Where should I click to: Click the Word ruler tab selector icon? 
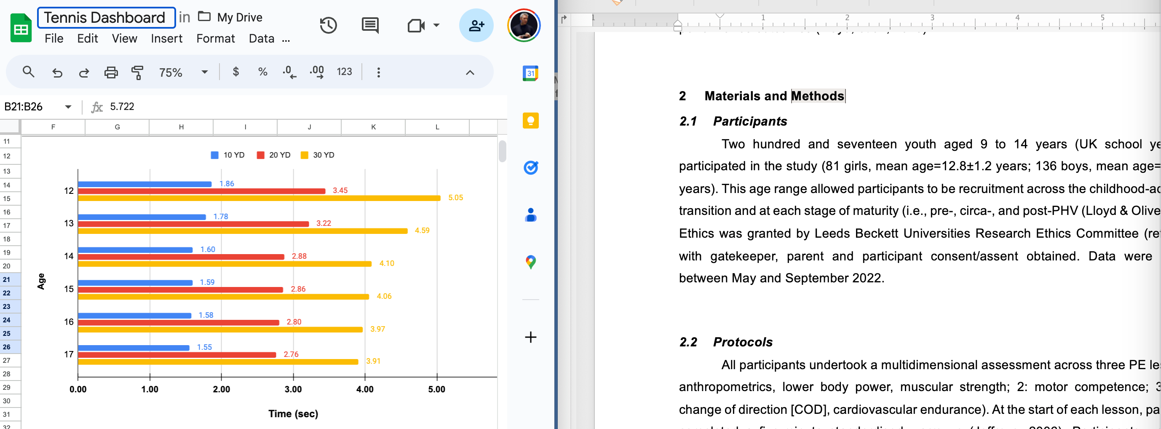tap(563, 19)
